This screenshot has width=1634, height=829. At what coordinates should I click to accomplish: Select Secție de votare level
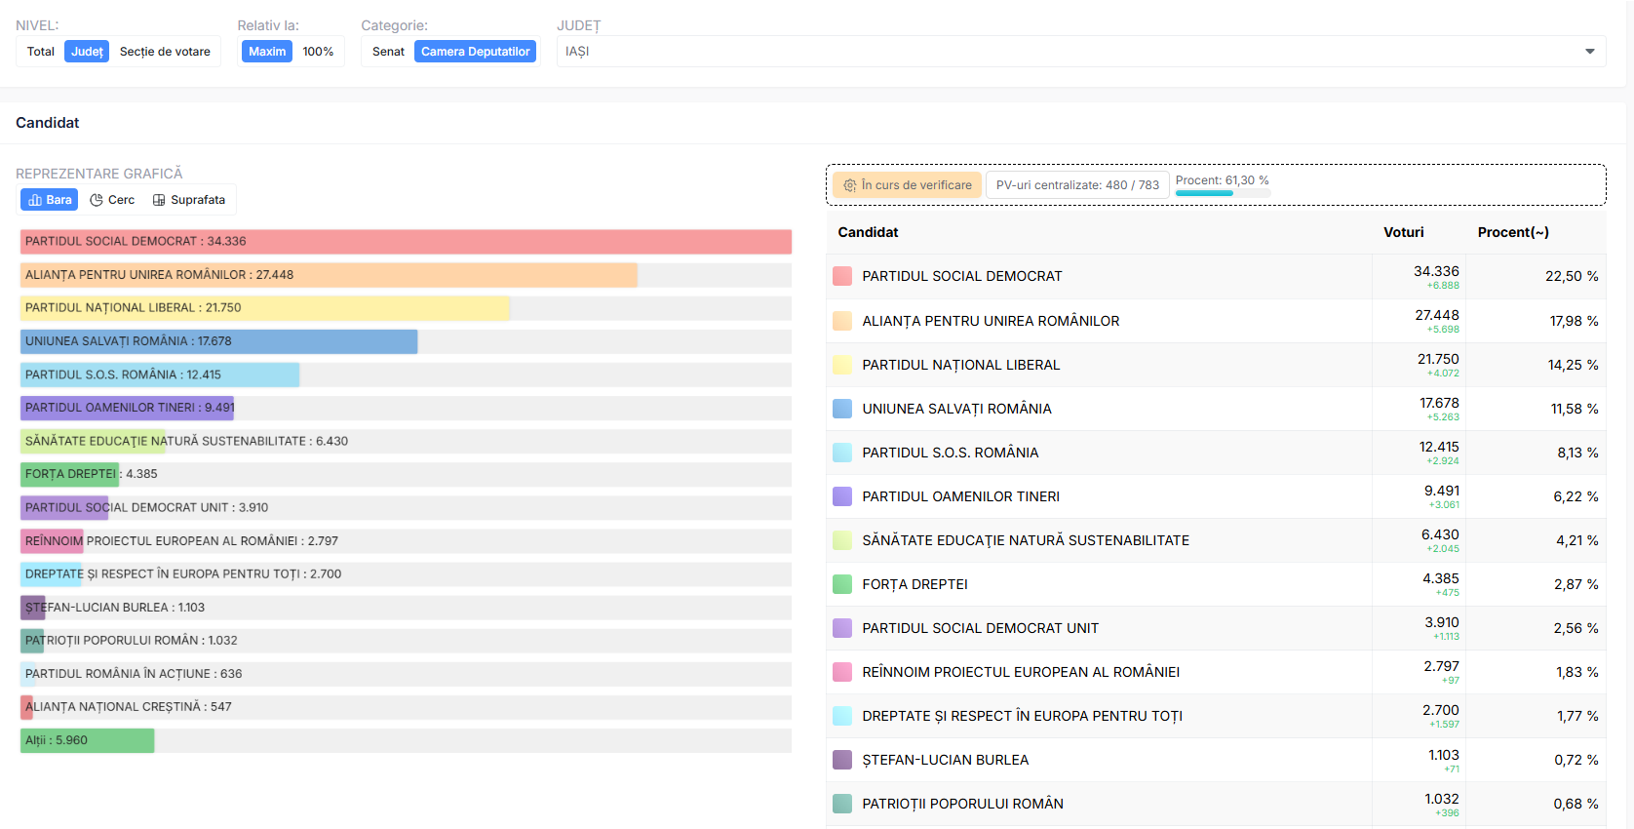point(165,52)
